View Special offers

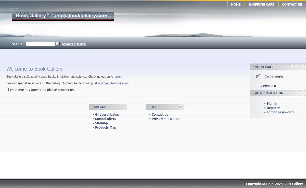tap(105, 119)
